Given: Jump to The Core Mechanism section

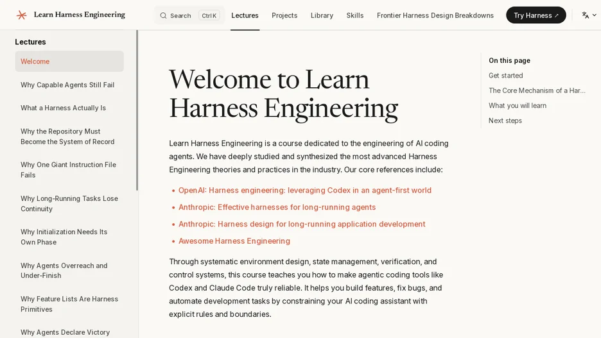Looking at the screenshot, I should click(537, 90).
